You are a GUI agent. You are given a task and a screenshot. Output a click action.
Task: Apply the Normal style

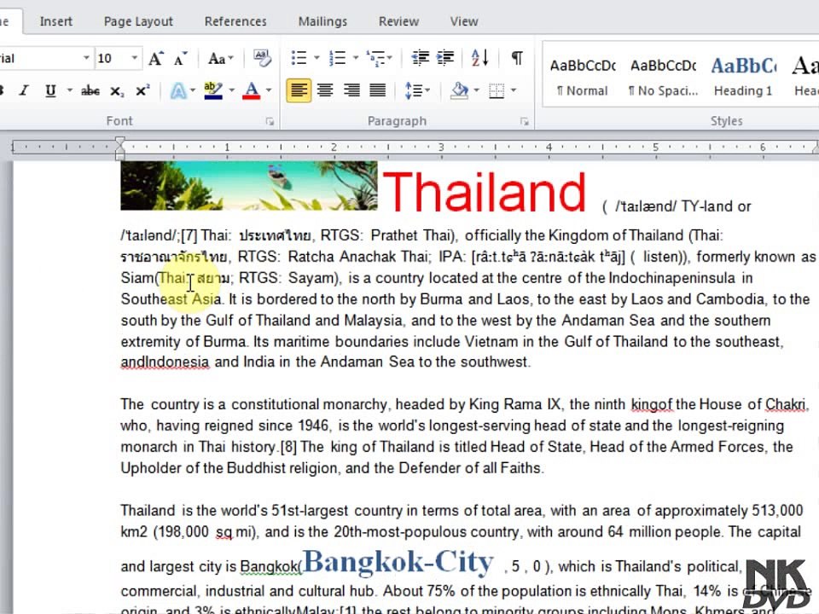(583, 76)
